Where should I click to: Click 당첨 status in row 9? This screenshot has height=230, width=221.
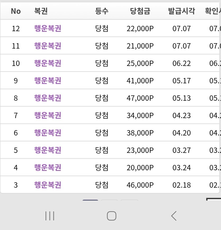tap(102, 81)
